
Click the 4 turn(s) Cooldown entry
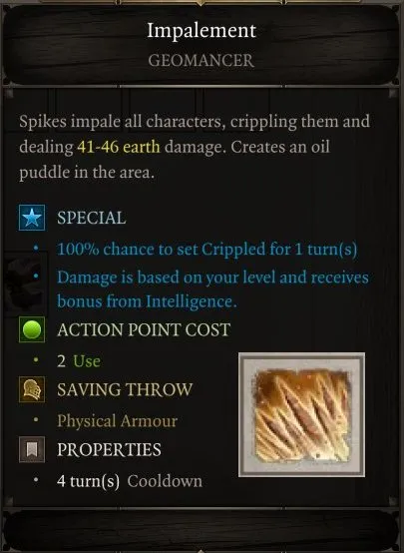coord(130,481)
